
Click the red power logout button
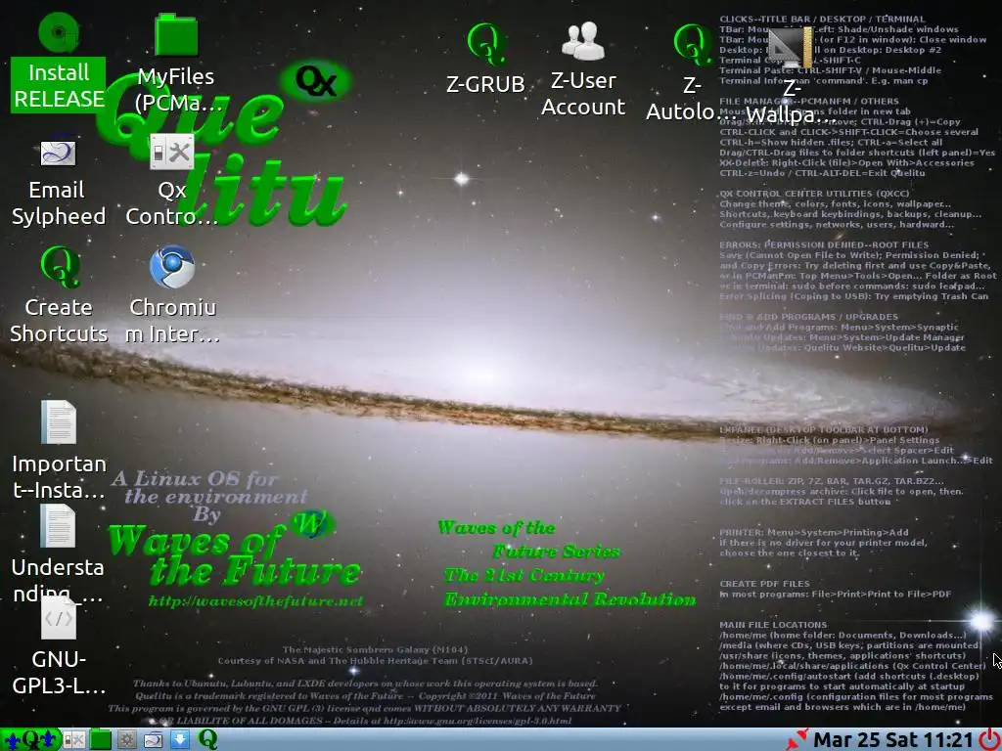click(x=988, y=740)
